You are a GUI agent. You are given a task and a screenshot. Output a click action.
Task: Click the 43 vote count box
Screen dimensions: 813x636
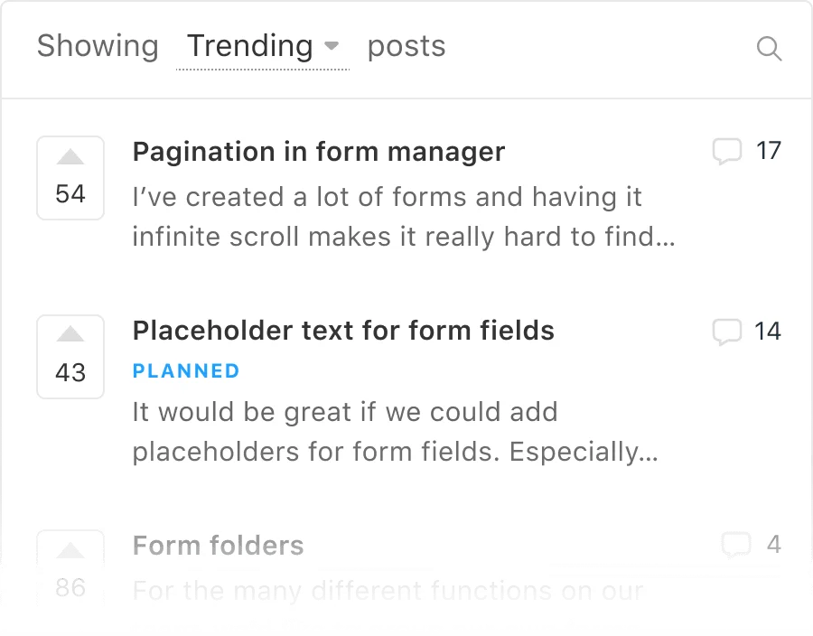click(x=70, y=372)
